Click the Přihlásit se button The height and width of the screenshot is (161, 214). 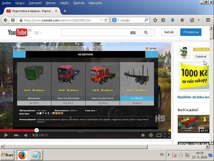coord(191,32)
